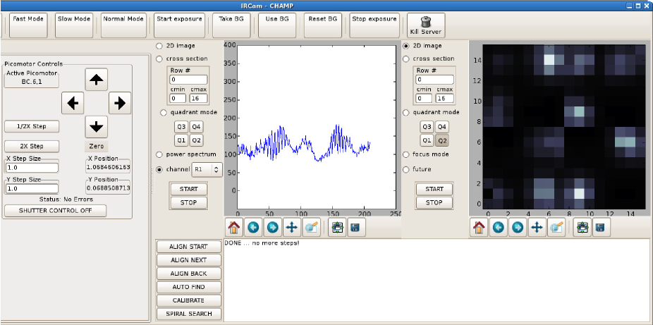Image resolution: width=653 pixels, height=325 pixels.
Task: Click the SHUTTER CONTROL OFF button
Action: [x=56, y=211]
